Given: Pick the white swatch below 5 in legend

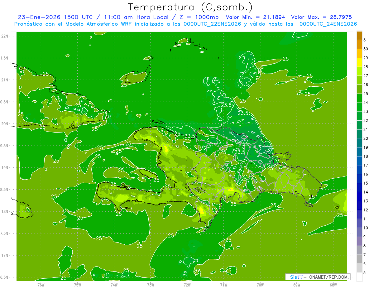Looking at the screenshot, I should pyautogui.click(x=359, y=277).
